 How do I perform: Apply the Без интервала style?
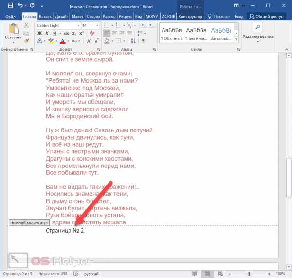pos(196,34)
